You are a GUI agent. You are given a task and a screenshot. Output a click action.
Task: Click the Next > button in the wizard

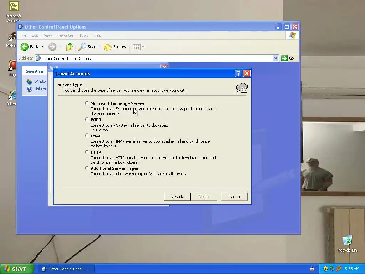click(204, 197)
